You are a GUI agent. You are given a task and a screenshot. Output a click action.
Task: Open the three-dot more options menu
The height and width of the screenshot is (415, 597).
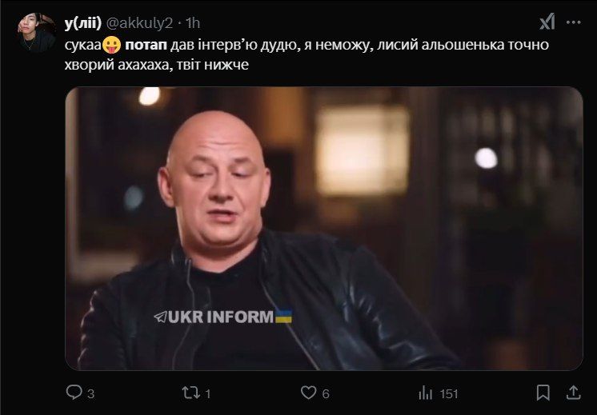click(574, 22)
